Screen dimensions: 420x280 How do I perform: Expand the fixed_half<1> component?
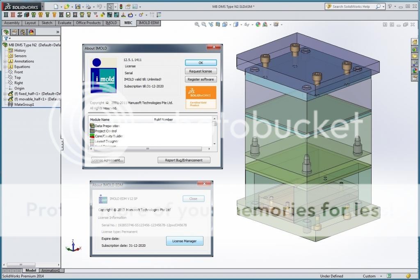coord(5,94)
